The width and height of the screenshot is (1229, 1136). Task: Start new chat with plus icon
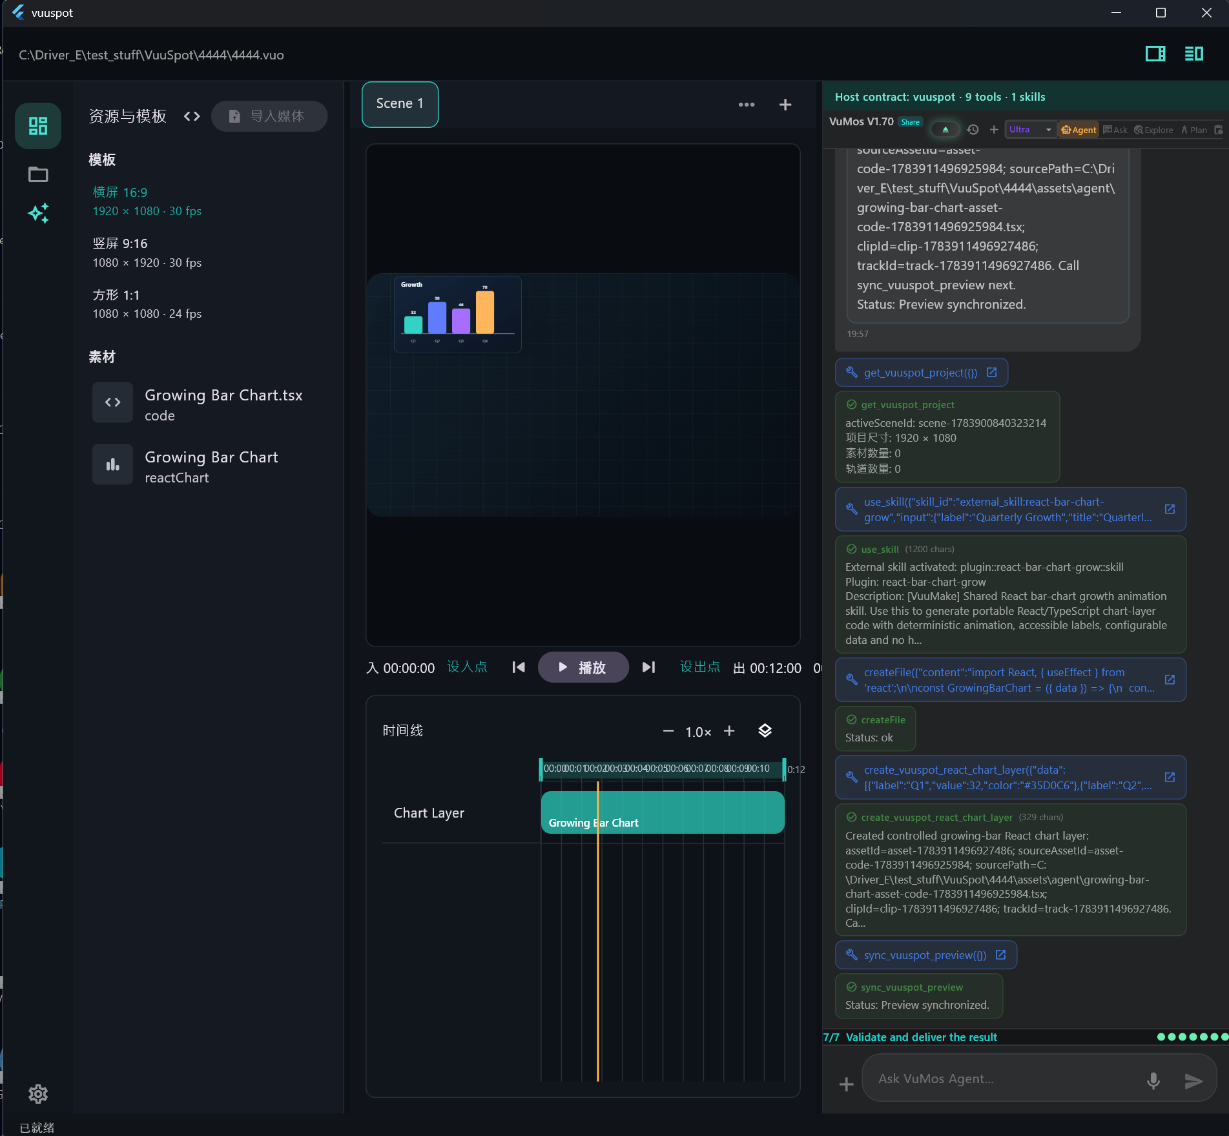(x=994, y=130)
